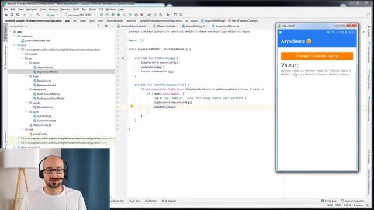Collapse the java folder
Viewport: 374px width, 210px height.
14,45
